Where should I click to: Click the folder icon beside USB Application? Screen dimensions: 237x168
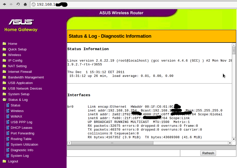coord(5,83)
